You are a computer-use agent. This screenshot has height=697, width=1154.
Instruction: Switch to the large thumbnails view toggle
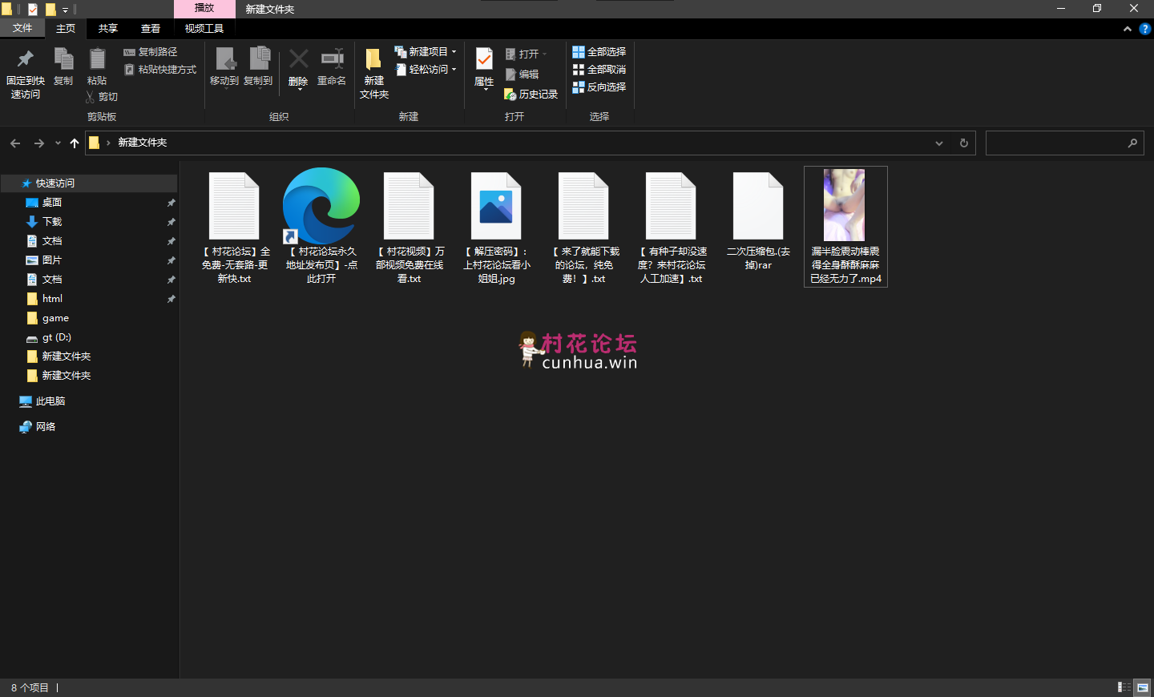pyautogui.click(x=1143, y=687)
